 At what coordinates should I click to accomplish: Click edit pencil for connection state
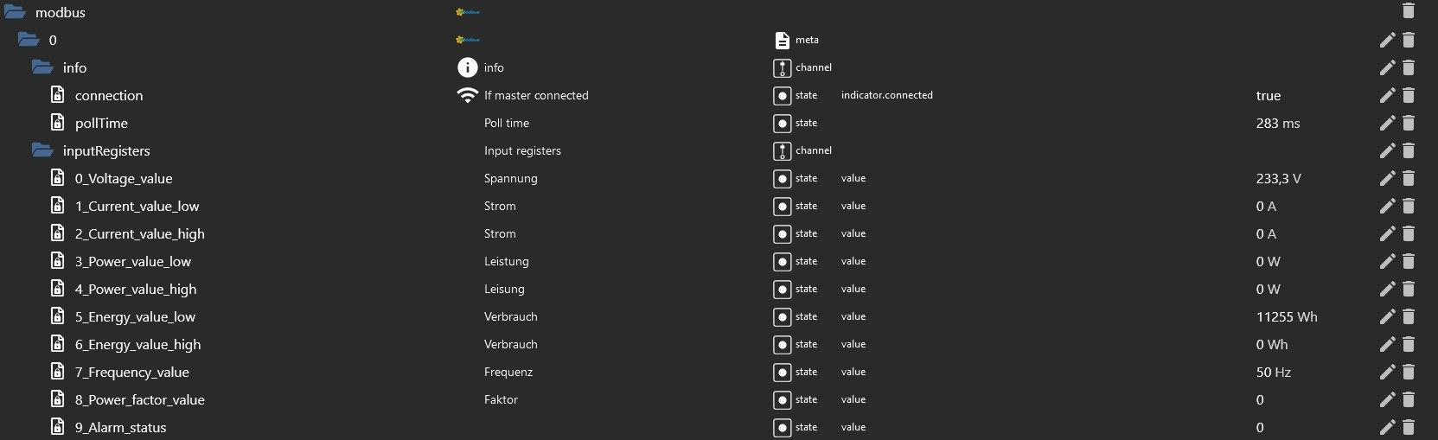coord(1387,95)
